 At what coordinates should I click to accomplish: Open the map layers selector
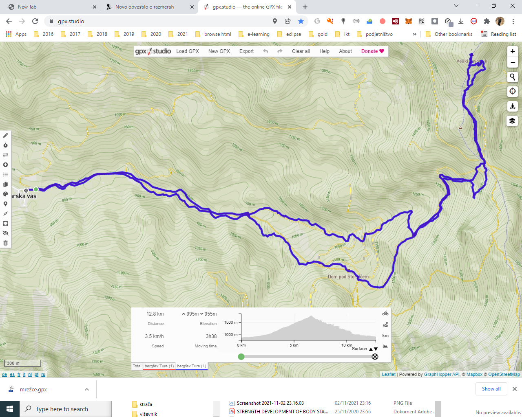coord(512,121)
